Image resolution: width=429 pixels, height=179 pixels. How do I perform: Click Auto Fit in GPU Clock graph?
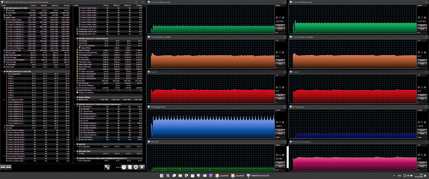pos(280,163)
